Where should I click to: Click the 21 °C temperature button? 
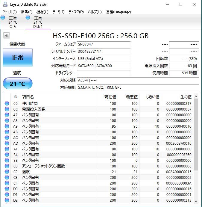18,84
